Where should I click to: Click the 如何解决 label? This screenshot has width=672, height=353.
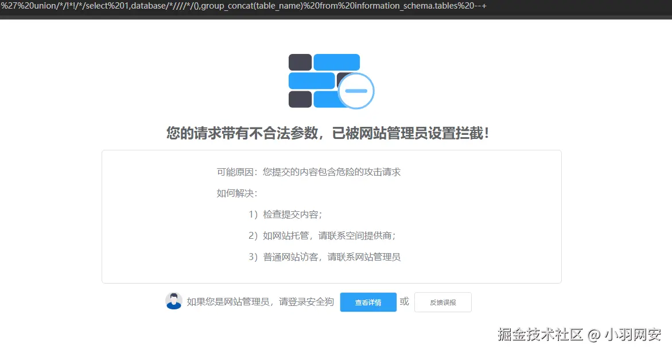[x=237, y=193]
